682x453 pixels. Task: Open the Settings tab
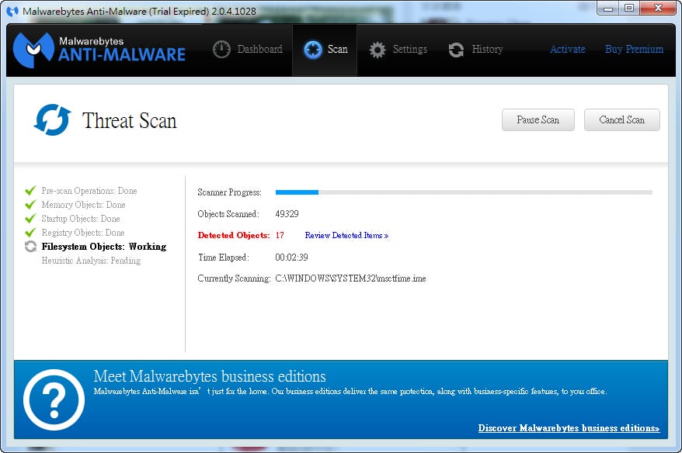click(398, 50)
